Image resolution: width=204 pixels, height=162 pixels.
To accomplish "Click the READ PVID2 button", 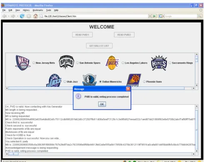I will click(124, 35).
